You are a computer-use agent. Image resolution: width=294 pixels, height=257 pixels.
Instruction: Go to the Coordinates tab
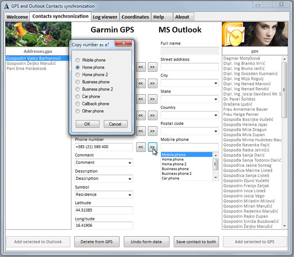click(135, 17)
